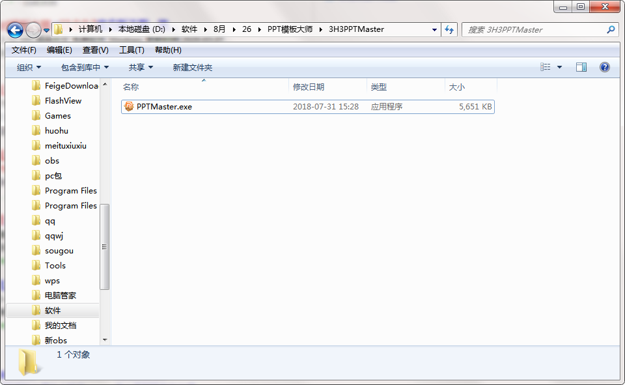Click the change view icon
This screenshot has width=625, height=385.
545,67
